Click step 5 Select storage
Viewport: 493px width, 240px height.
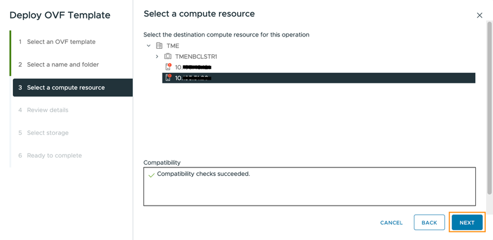47,133
